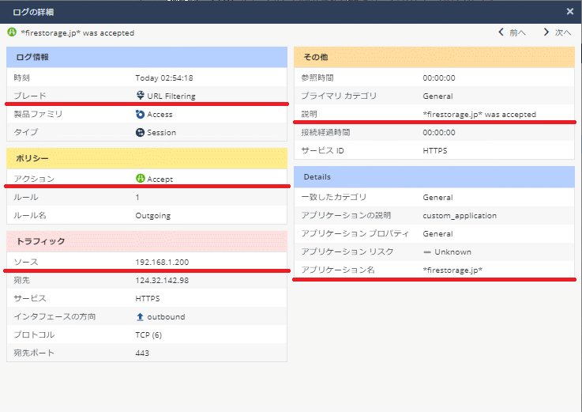Click the Unknown application risk indicator icon
The width and height of the screenshot is (582, 412).
point(427,252)
